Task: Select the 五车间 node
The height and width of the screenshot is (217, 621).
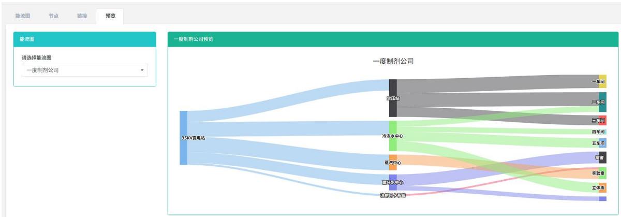Action: click(602, 143)
